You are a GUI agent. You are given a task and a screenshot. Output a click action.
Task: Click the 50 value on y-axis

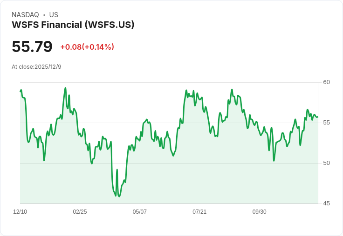(x=327, y=163)
